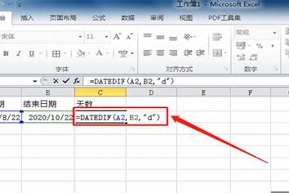Click the Align Text Left icon
The height and width of the screenshot is (193, 289).
click(x=148, y=53)
